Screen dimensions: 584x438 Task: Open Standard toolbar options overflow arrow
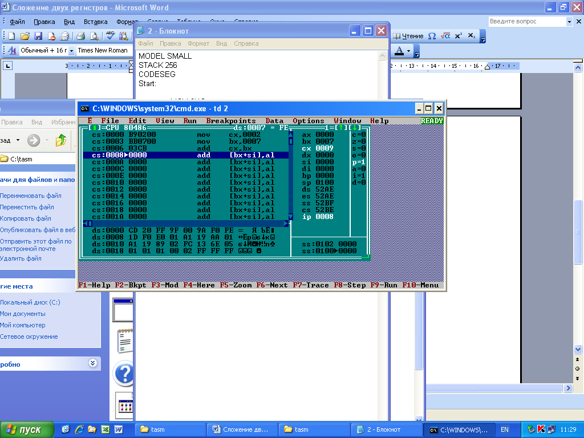(482, 37)
